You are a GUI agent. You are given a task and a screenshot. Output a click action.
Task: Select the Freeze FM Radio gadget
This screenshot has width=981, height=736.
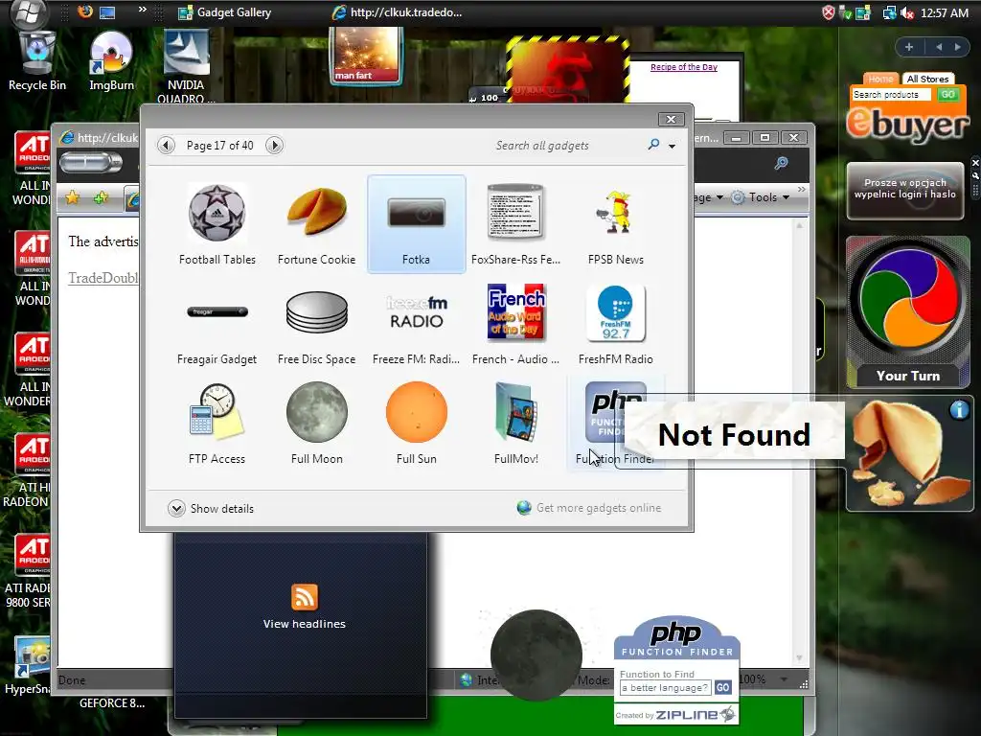tap(417, 324)
